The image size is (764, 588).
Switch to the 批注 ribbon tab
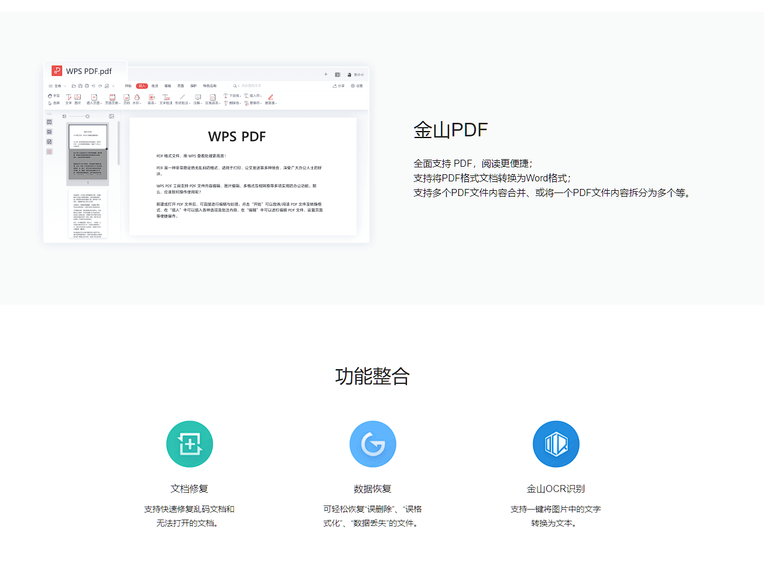[154, 87]
